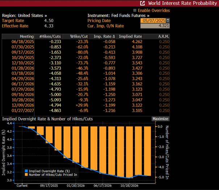
Task: Click the orange Number of Hikes/Cuts legend swatch
Action: point(26,175)
